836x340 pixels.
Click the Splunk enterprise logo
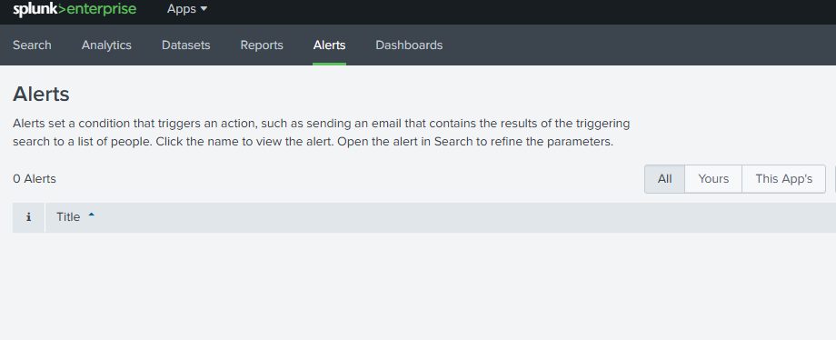tap(75, 9)
